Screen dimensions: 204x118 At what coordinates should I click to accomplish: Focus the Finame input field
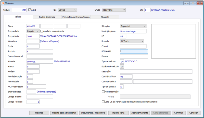coord(134,56)
